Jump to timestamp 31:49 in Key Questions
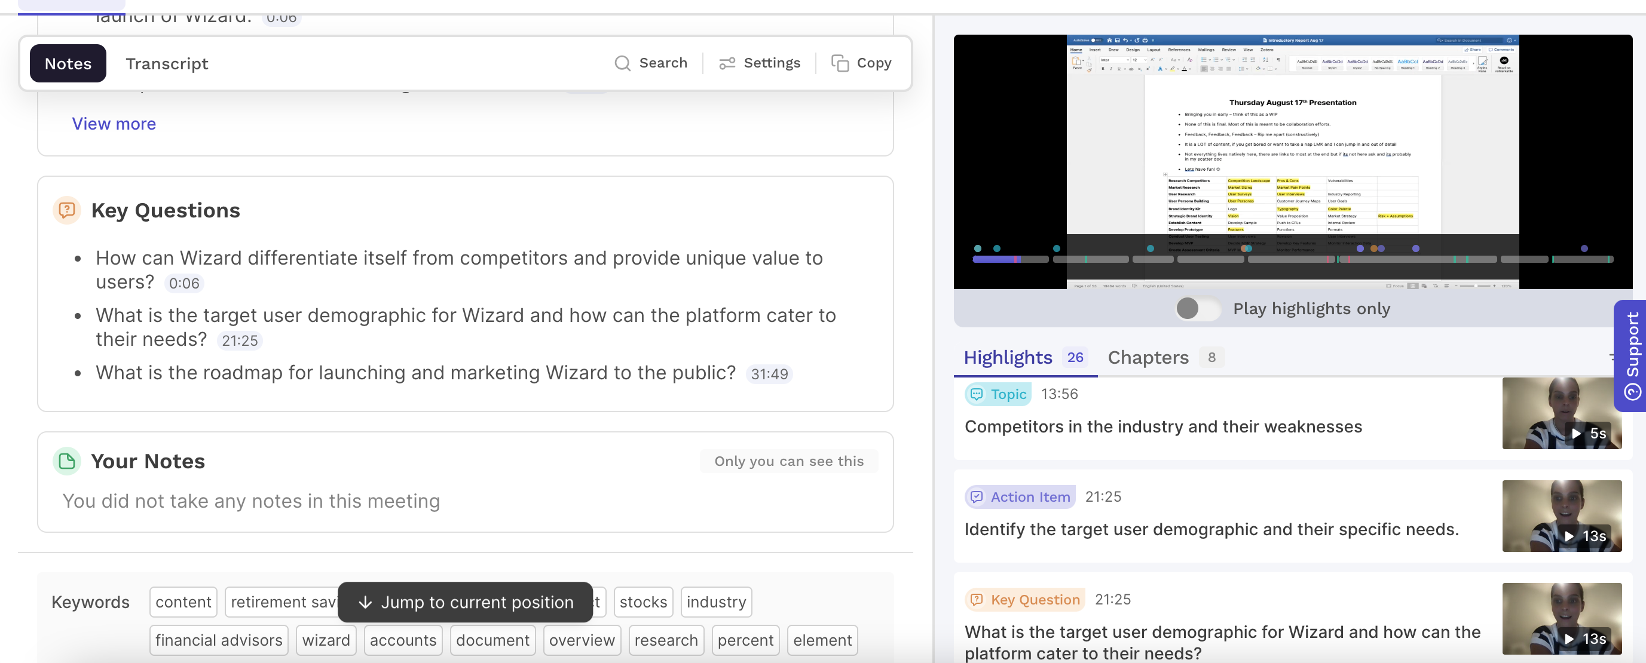1646x663 pixels. [769, 375]
